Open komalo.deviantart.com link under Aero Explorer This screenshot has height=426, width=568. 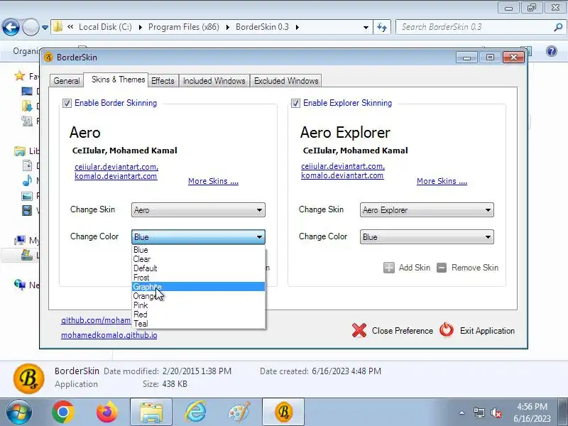pos(342,175)
